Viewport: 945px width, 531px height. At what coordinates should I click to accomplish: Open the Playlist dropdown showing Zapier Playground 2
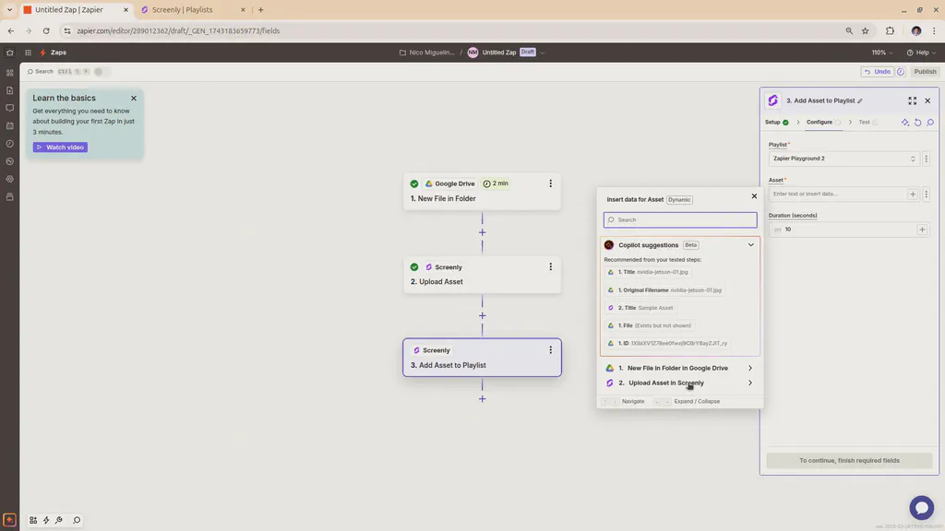842,158
